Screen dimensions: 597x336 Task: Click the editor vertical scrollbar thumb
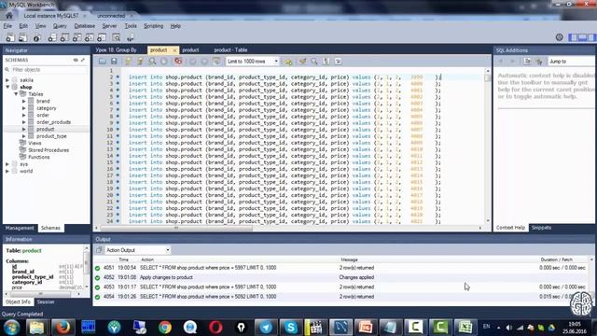coord(488,77)
